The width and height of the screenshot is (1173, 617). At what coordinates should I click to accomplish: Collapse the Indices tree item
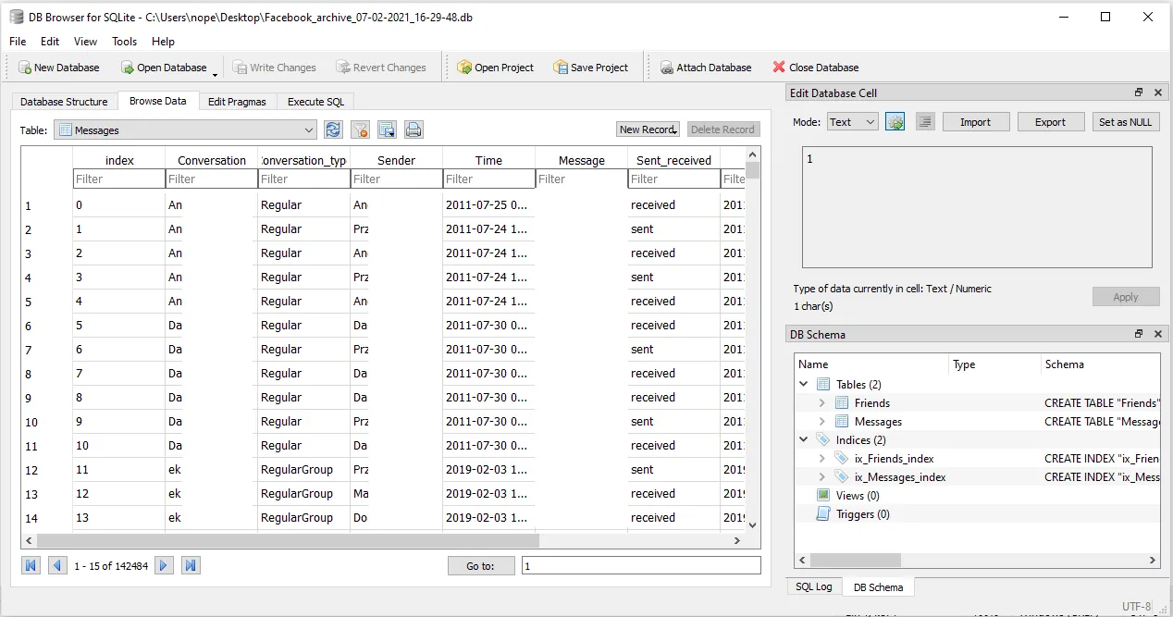point(803,439)
